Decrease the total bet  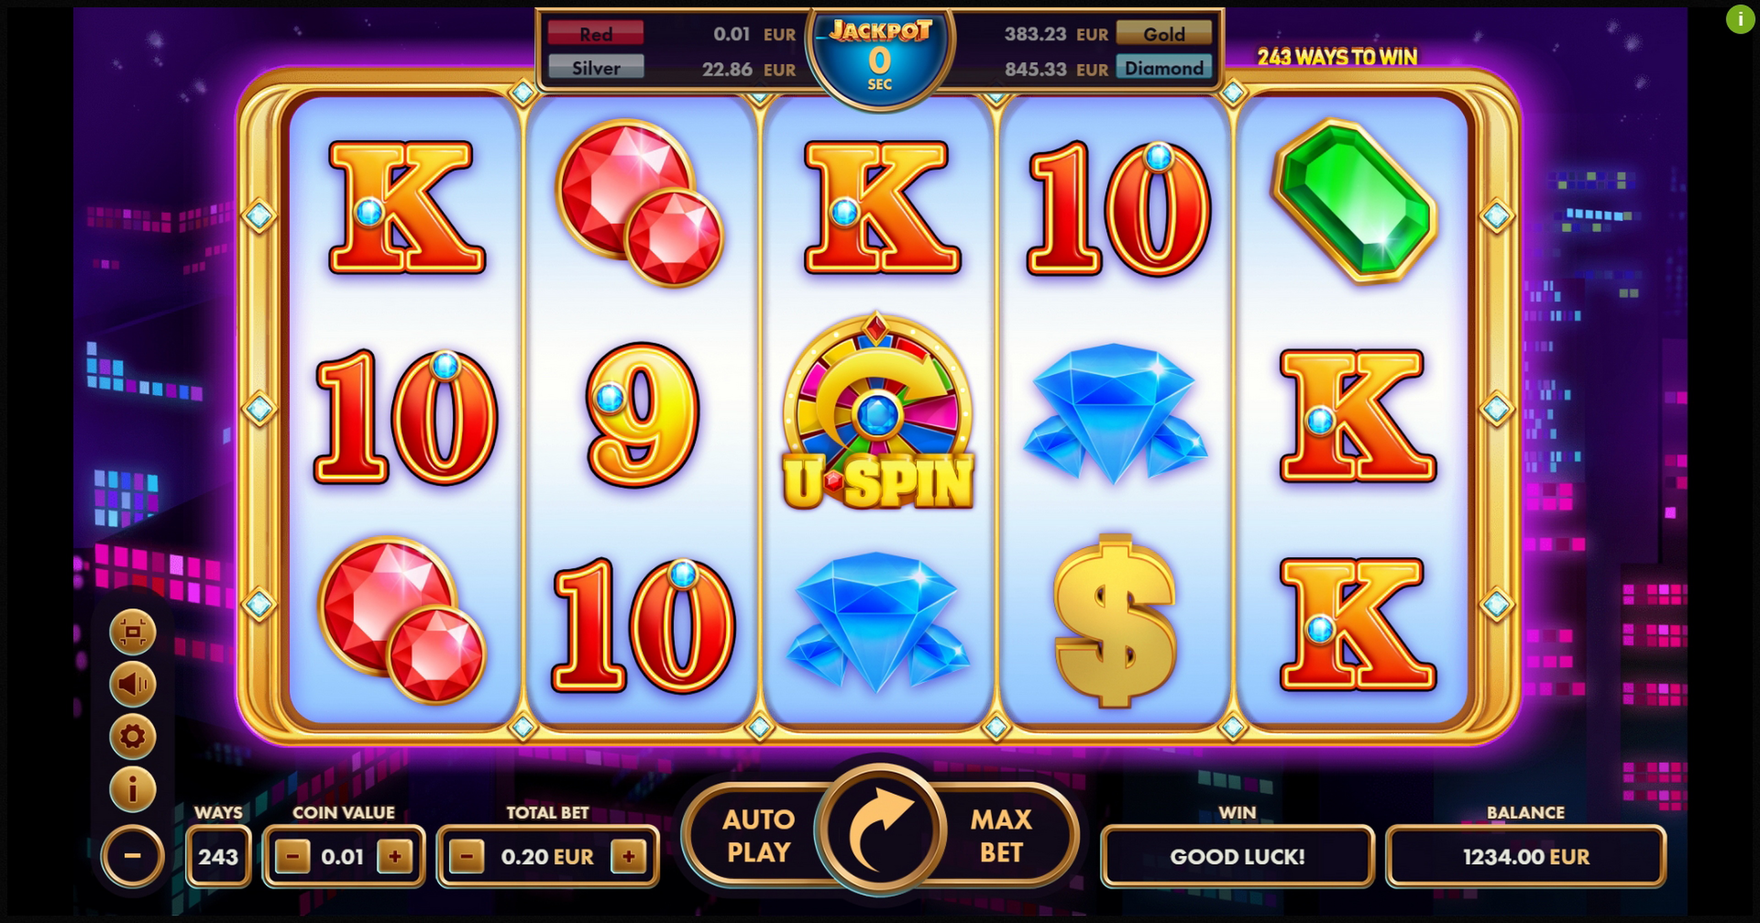[x=467, y=856]
